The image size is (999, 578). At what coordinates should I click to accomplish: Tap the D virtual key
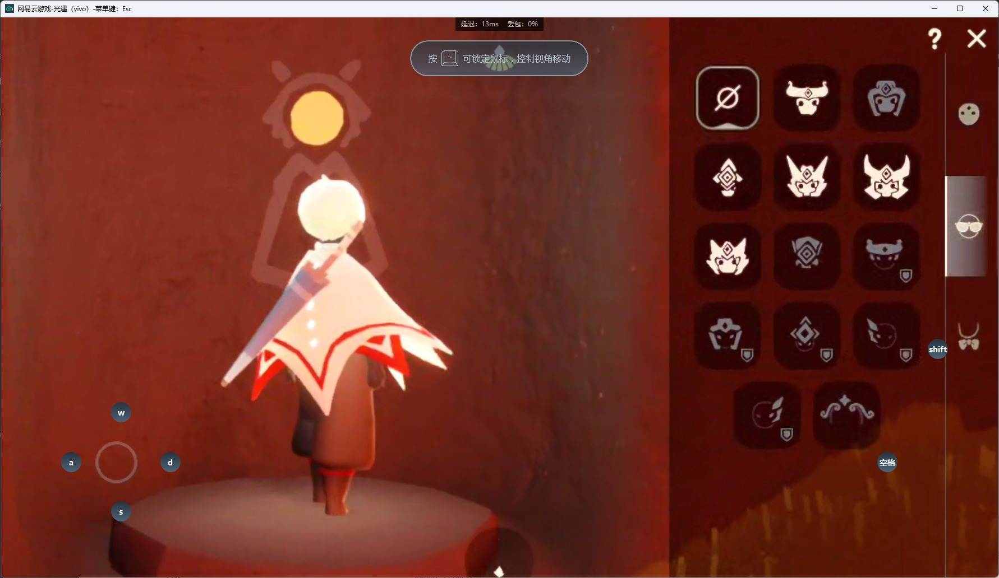pyautogui.click(x=171, y=463)
